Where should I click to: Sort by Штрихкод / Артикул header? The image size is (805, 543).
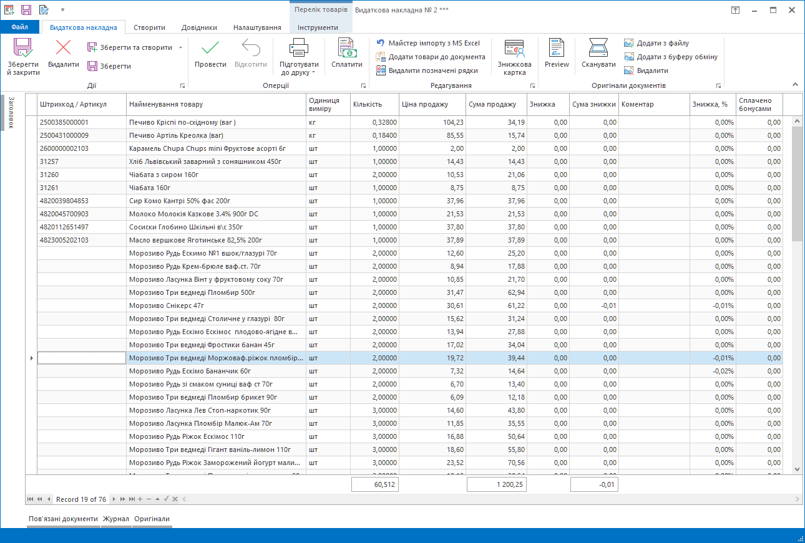click(82, 105)
